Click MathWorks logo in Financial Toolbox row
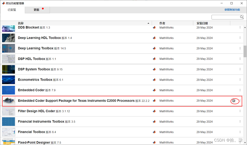 154,132
